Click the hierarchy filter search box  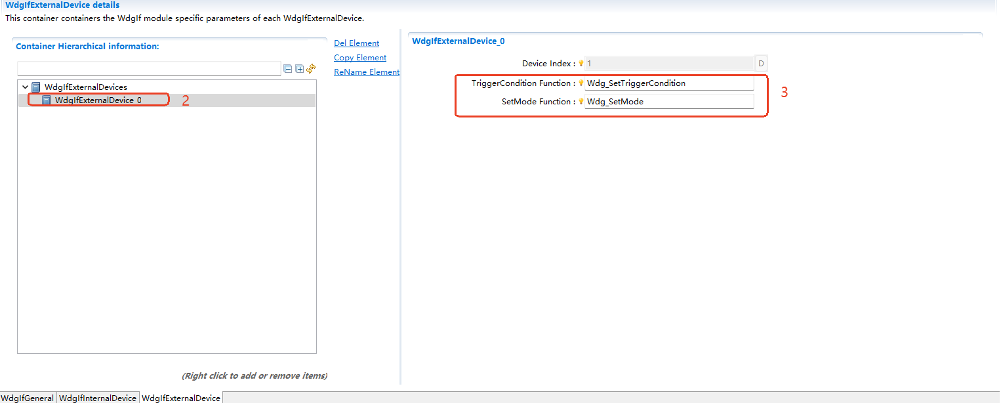(149, 68)
